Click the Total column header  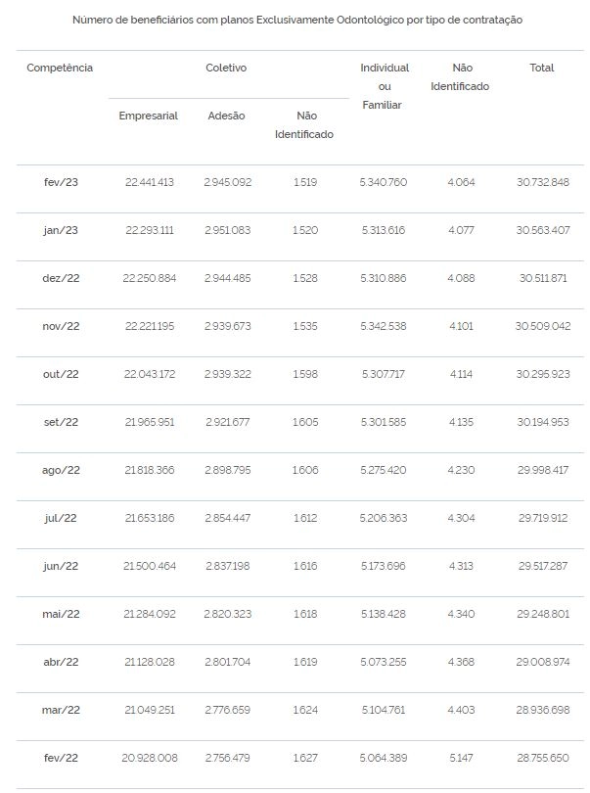542,68
